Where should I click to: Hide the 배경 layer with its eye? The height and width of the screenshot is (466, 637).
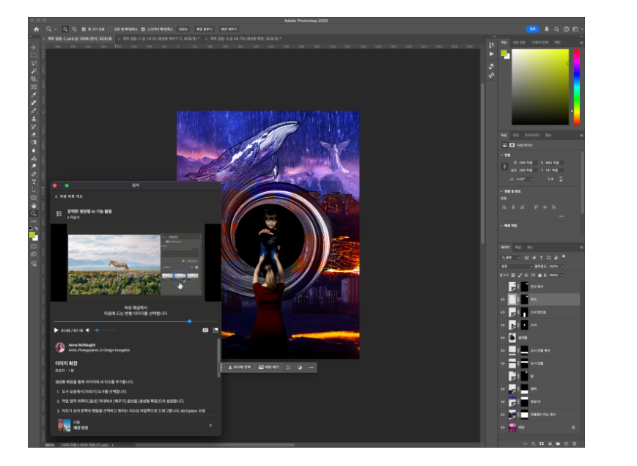(x=503, y=427)
